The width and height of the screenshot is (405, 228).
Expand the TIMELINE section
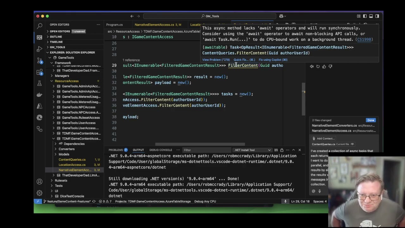click(x=56, y=42)
